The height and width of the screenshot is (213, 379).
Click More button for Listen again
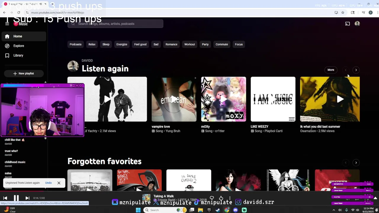(331, 70)
